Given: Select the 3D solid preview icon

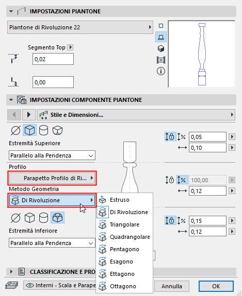Looking at the screenshot, I should 161,48.
